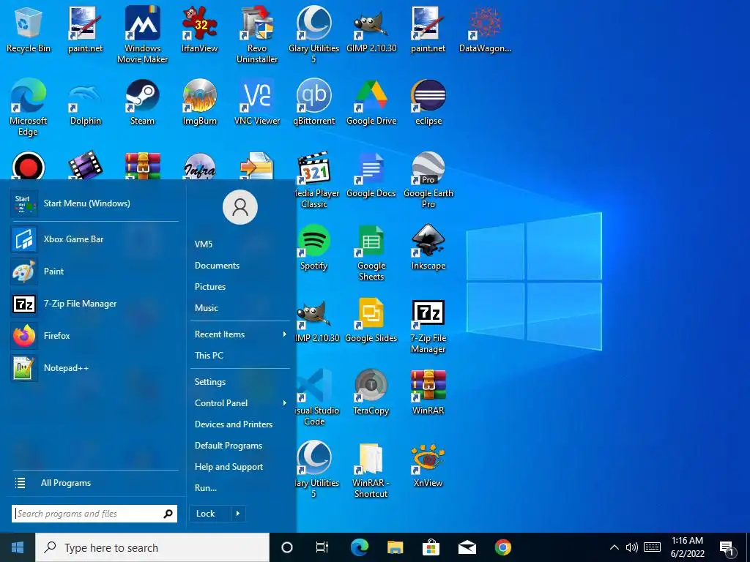Show hidden system tray icons

coord(615,547)
